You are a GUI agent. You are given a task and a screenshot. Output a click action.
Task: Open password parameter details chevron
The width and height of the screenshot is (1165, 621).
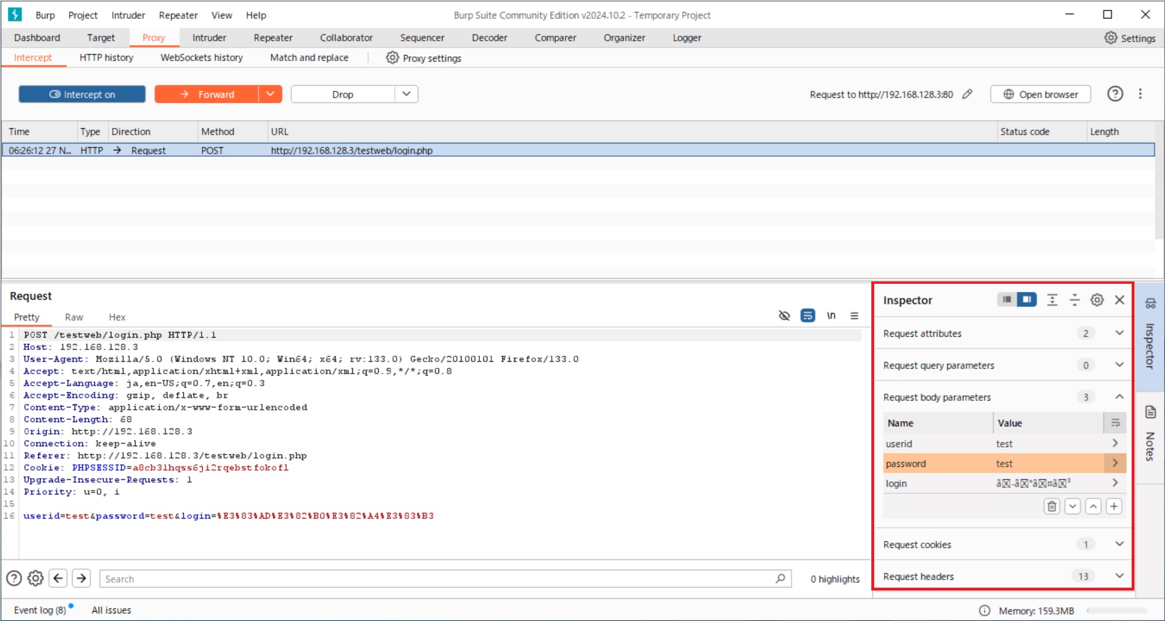1115,463
